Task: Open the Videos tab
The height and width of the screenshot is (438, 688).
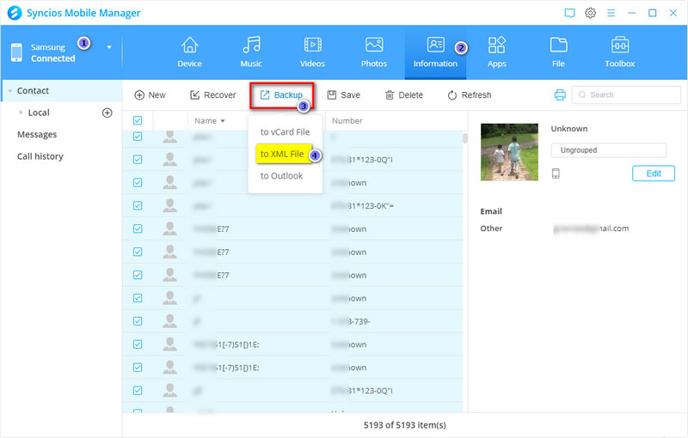Action: pyautogui.click(x=312, y=52)
